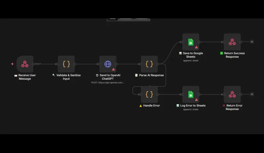Click warning triangle on Log Error to Sheets
This screenshot has width=264, height=153.
tap(196, 100)
